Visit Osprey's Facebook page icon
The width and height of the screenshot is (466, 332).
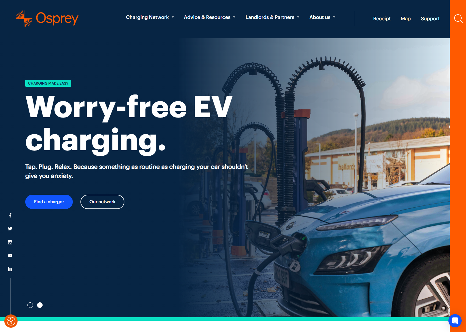(10, 216)
